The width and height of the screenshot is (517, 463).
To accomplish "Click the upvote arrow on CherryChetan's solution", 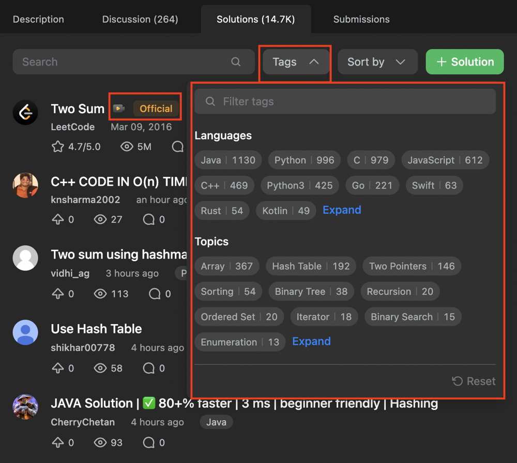I will [57, 442].
